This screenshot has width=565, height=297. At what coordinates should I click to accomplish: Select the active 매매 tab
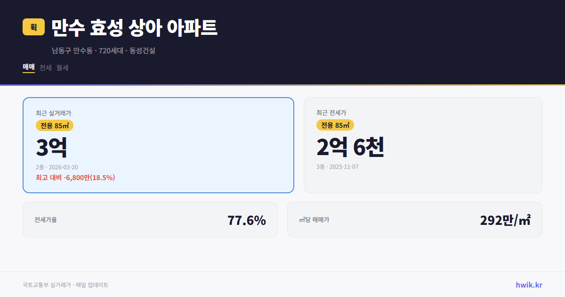pyautogui.click(x=28, y=67)
